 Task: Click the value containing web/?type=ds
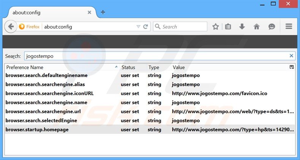coord(233,112)
